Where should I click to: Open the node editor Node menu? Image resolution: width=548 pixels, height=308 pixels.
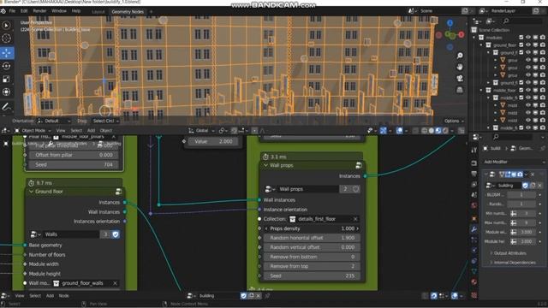pos(63,296)
